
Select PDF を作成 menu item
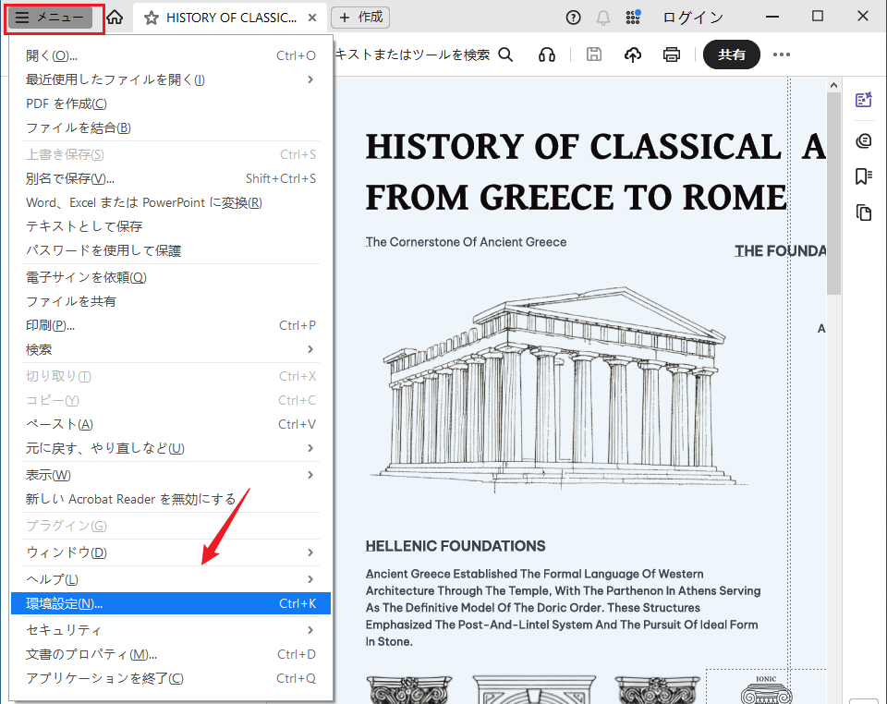tap(170, 104)
